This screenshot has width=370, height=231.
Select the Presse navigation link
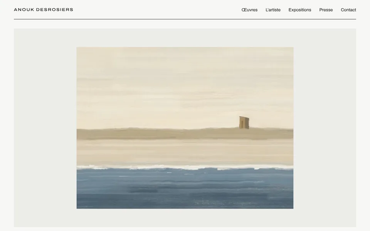click(x=326, y=10)
